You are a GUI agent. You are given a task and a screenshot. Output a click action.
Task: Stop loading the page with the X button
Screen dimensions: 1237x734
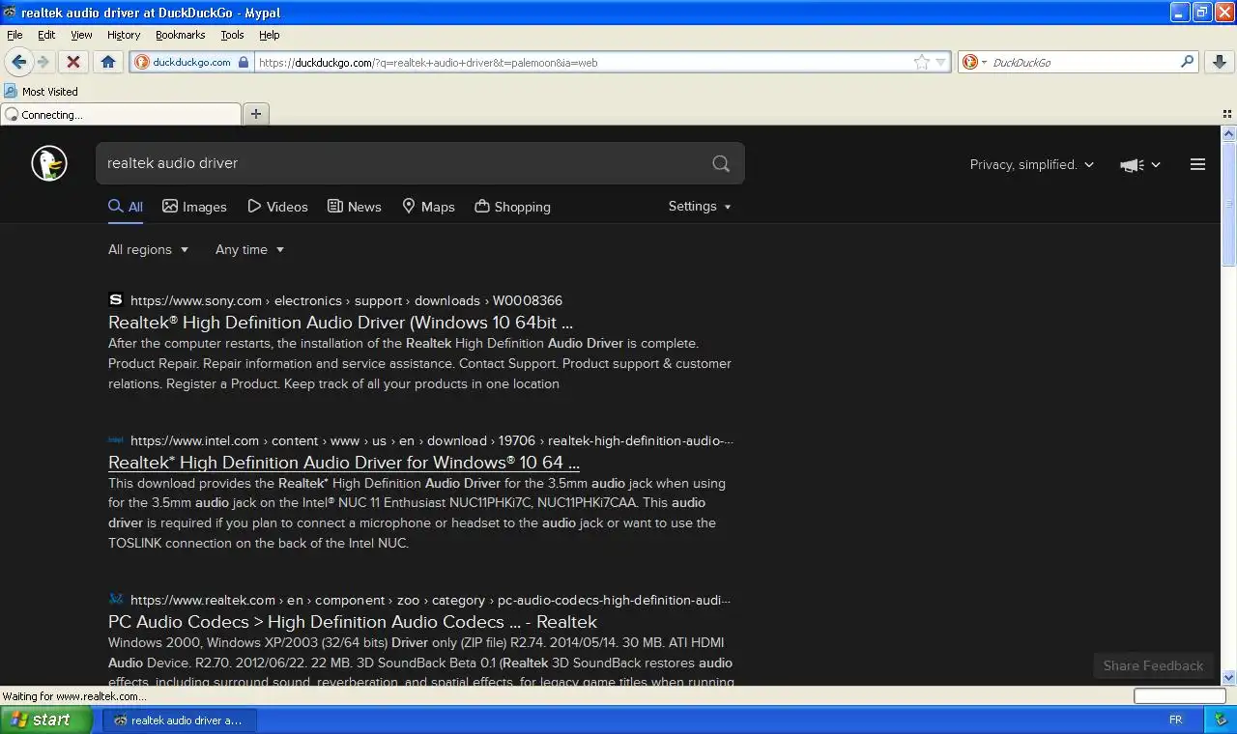click(x=72, y=62)
